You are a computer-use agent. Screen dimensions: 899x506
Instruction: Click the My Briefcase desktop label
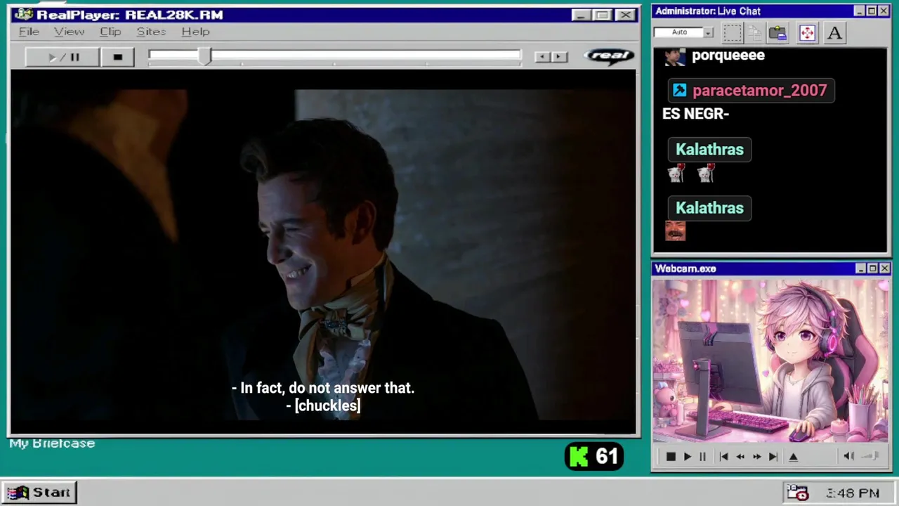pos(52,443)
